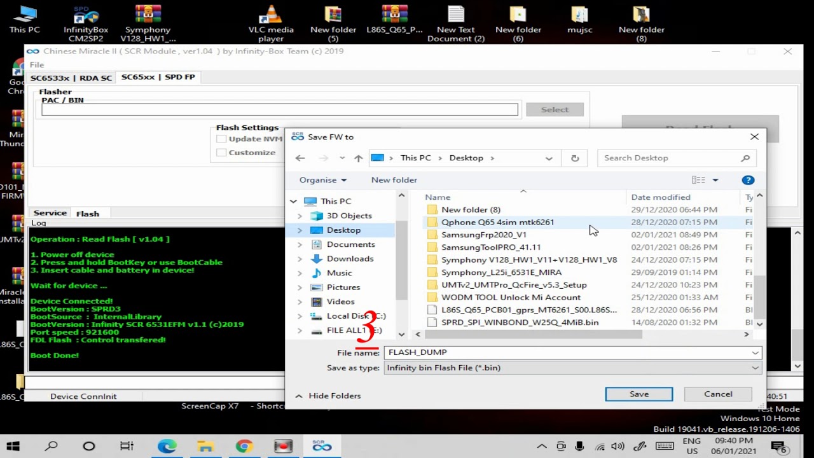Switch to the Service tab
814x458 pixels.
click(x=50, y=213)
